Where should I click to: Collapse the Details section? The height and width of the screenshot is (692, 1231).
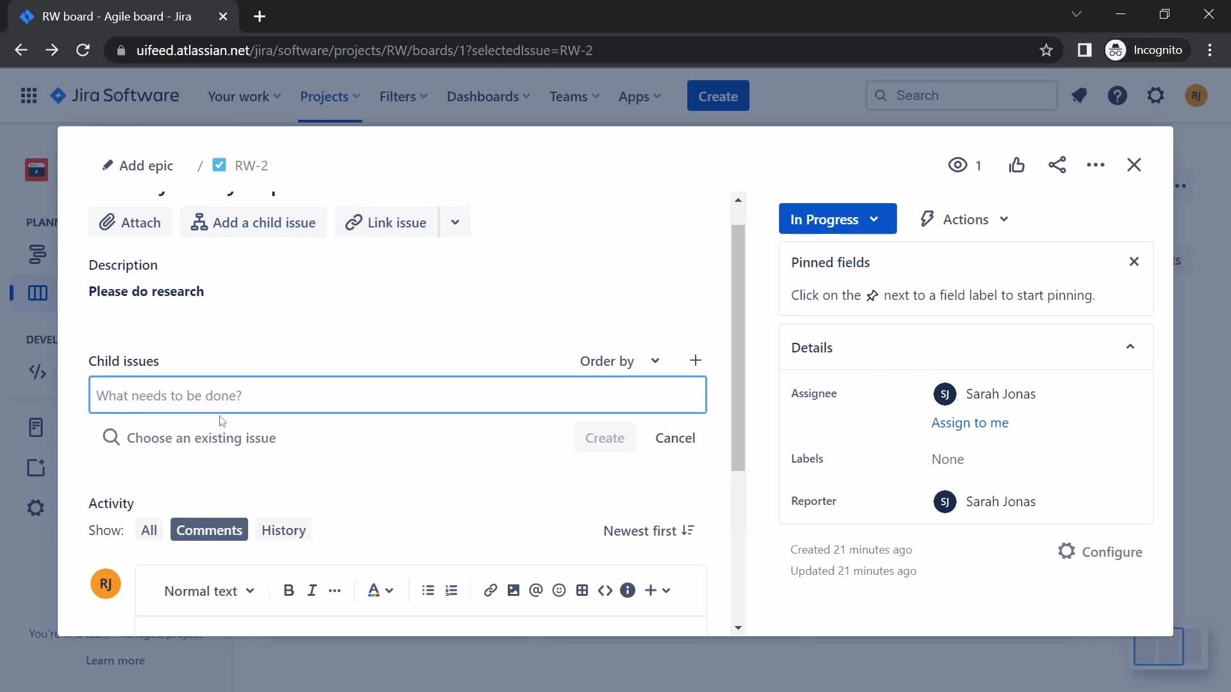tap(1130, 347)
